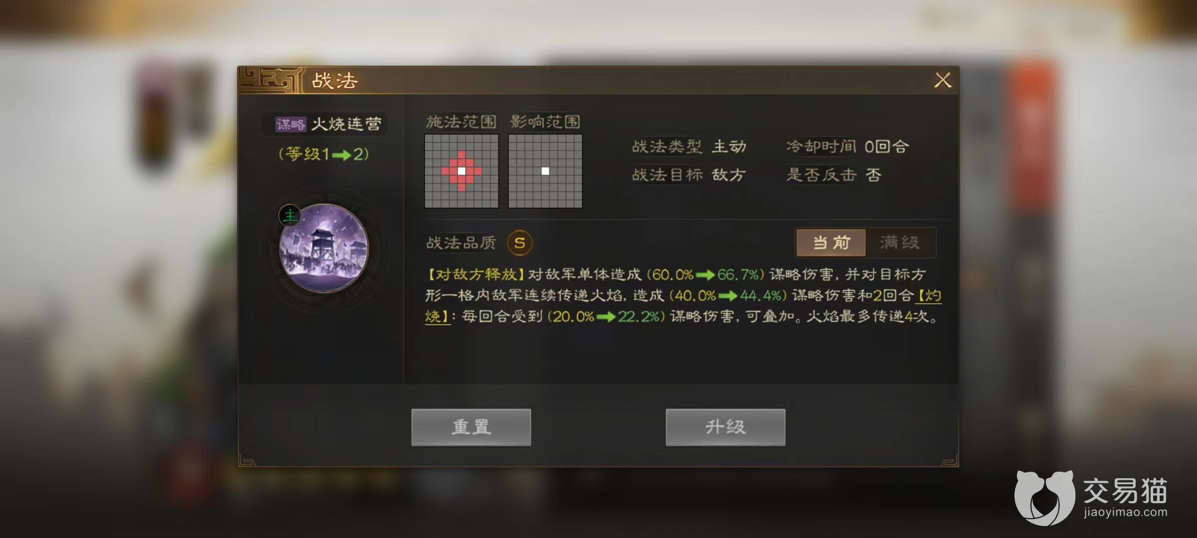Click the 交易猫 cat logo watermark

coord(1044,498)
